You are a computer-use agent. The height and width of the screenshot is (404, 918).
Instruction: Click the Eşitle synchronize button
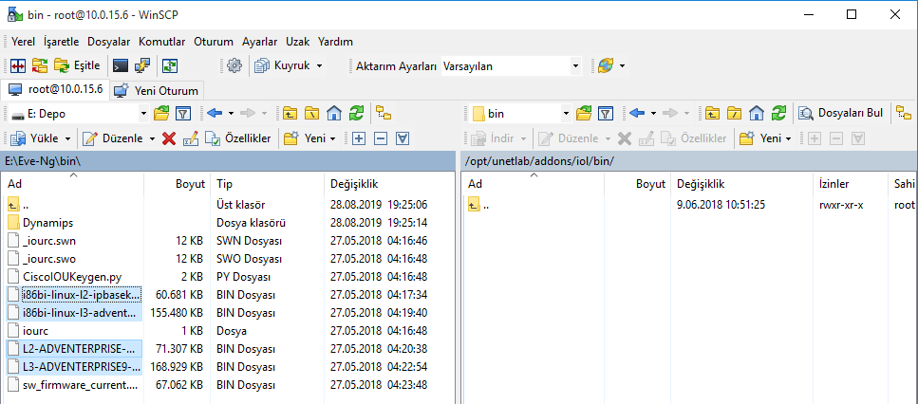(78, 66)
